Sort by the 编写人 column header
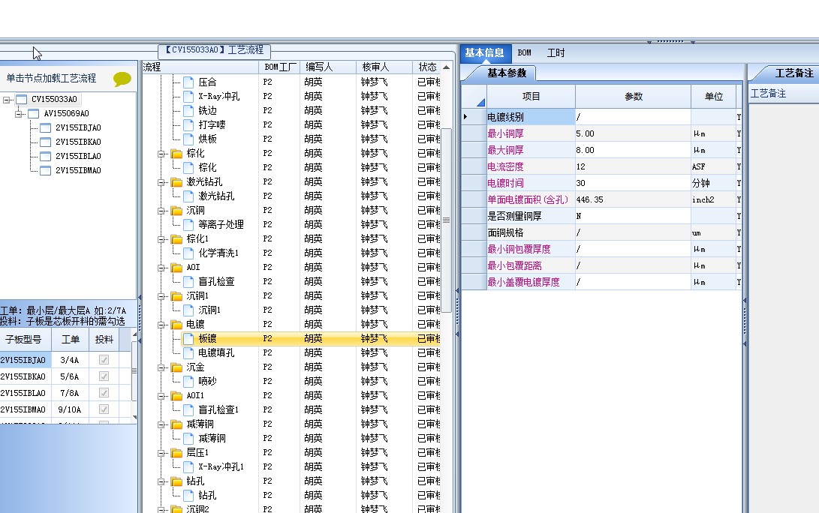 [x=328, y=67]
